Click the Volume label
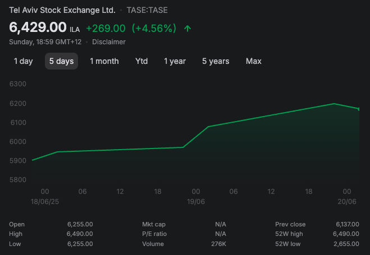Viewport: 370px width, 255px height. coord(153,244)
